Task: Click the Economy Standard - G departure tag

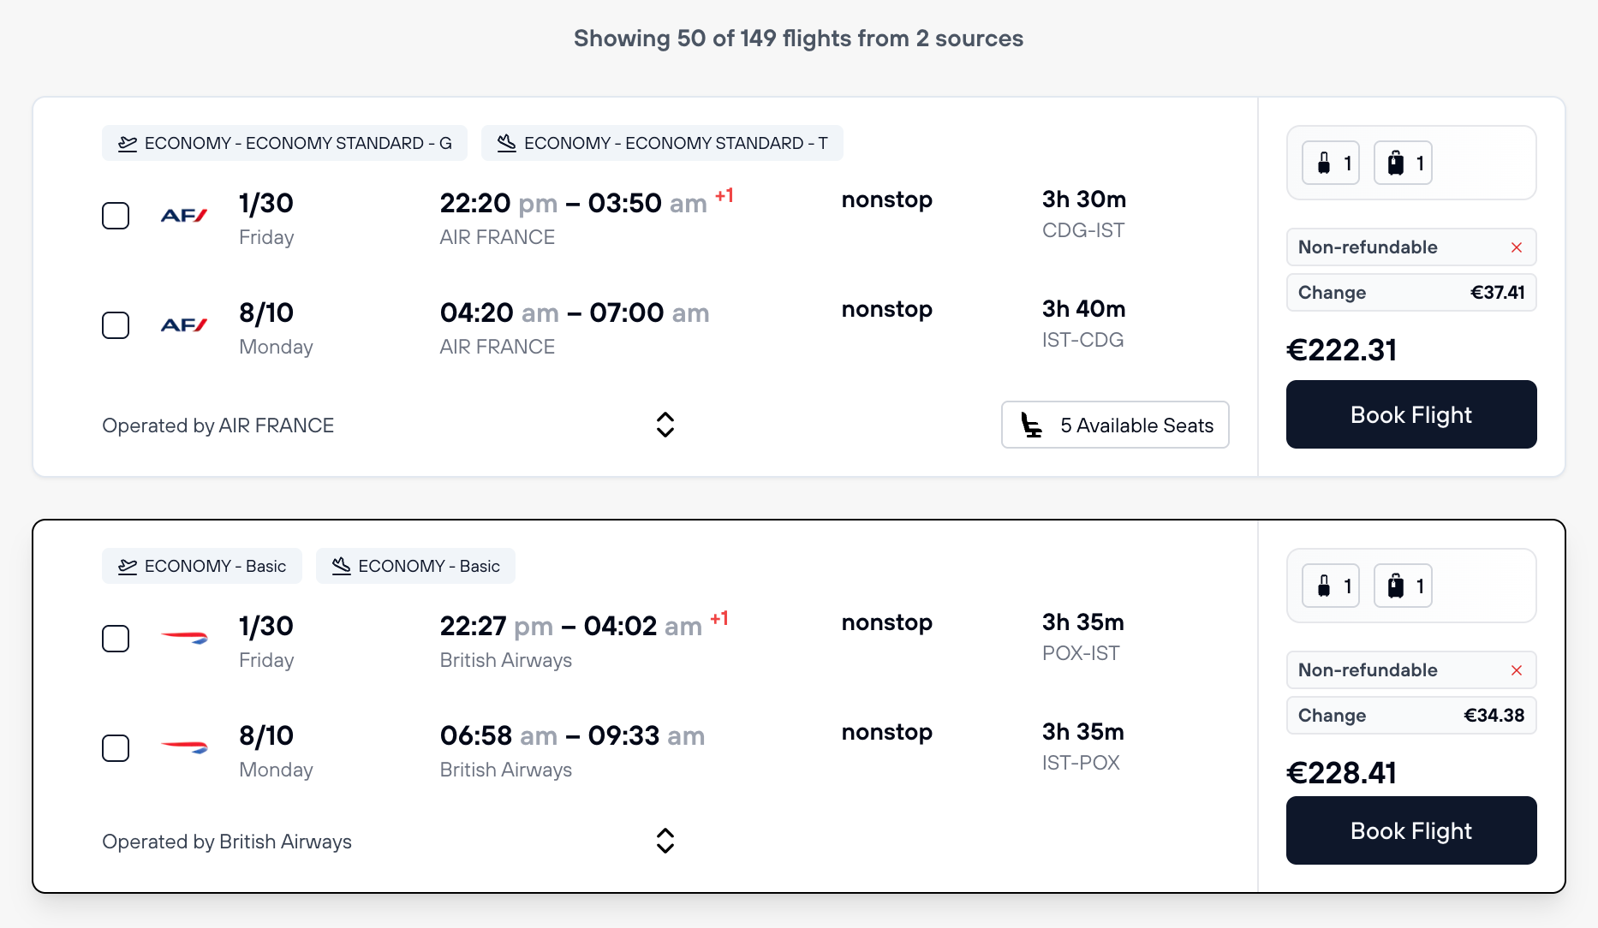Action: pyautogui.click(x=284, y=143)
